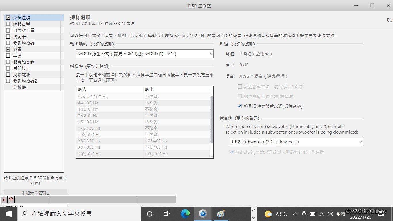Viewport: 393px width, 221px height.
Task: Tick the 房間校正 checkbox
Action: [8, 68]
